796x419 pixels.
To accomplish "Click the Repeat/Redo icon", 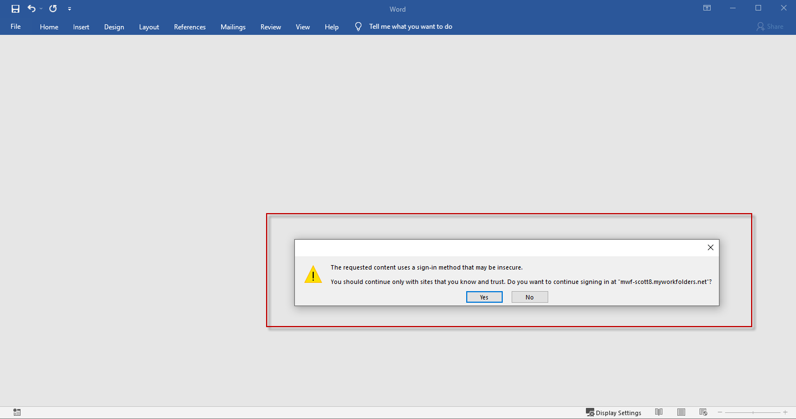I will tap(53, 9).
